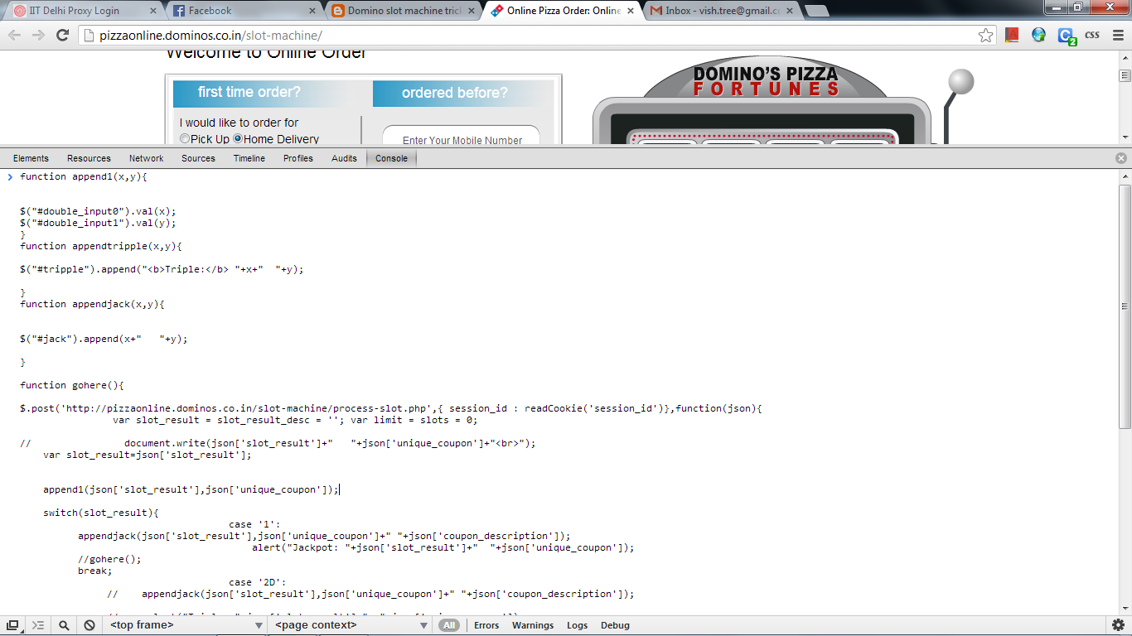Select the Home Delivery radio option
The width and height of the screenshot is (1132, 636).
pyautogui.click(x=238, y=139)
